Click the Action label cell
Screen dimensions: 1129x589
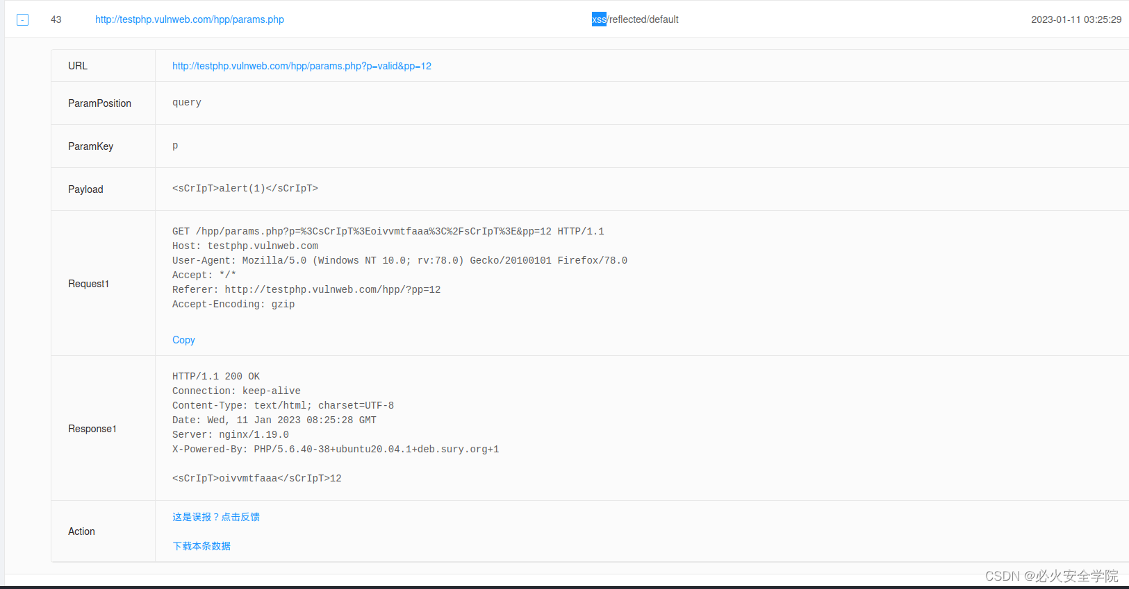104,531
